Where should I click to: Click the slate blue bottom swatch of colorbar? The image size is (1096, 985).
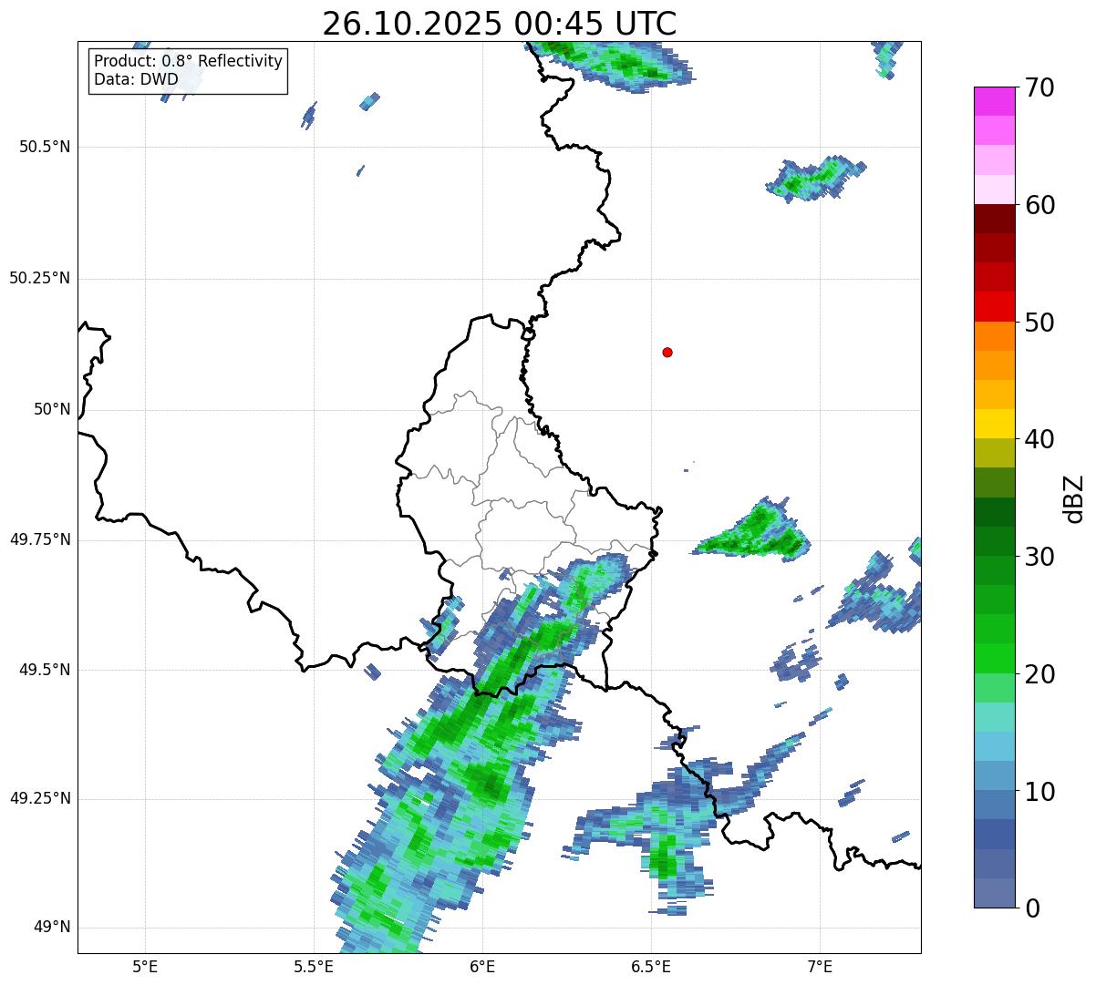[x=995, y=893]
